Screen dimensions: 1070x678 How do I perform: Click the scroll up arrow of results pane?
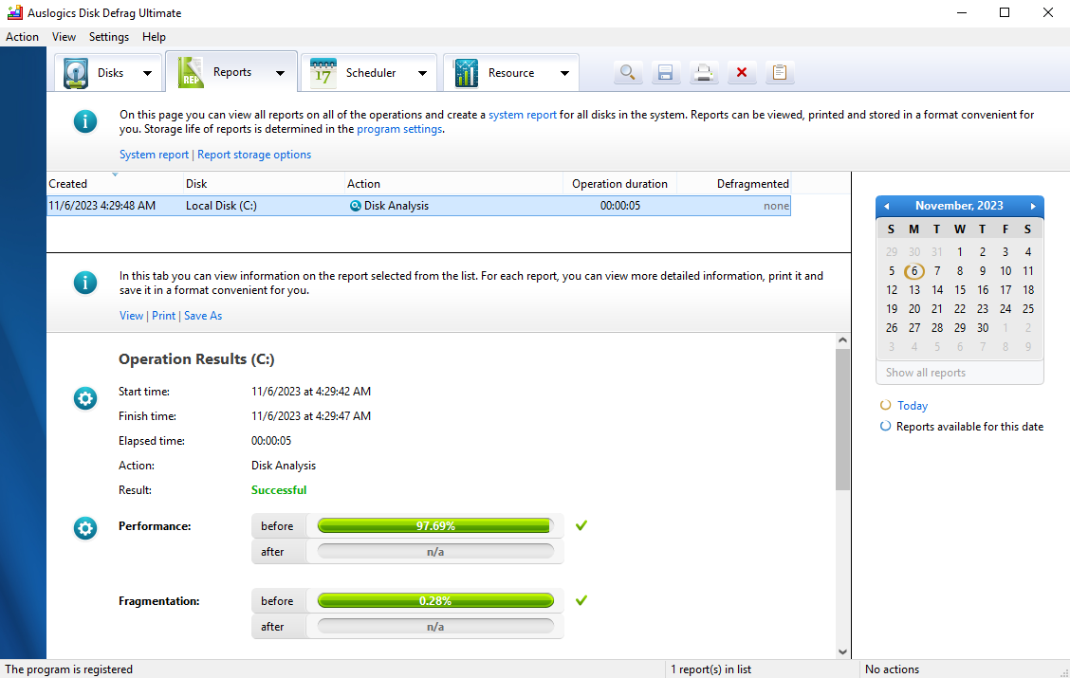[x=842, y=339]
